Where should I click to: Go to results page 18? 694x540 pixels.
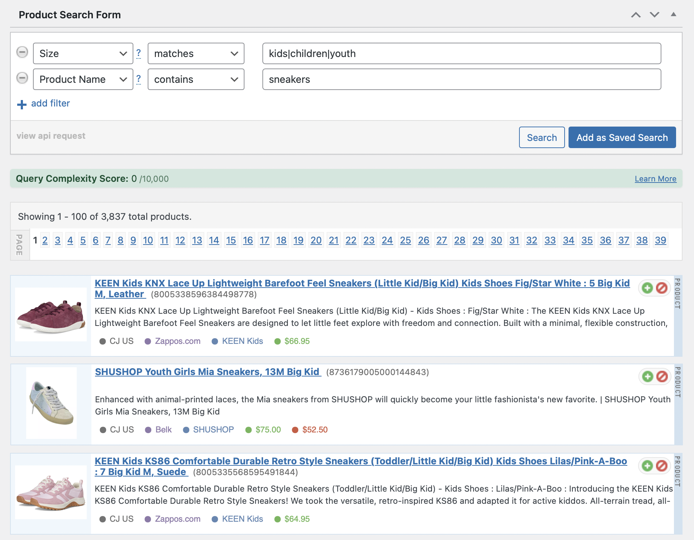click(x=281, y=240)
